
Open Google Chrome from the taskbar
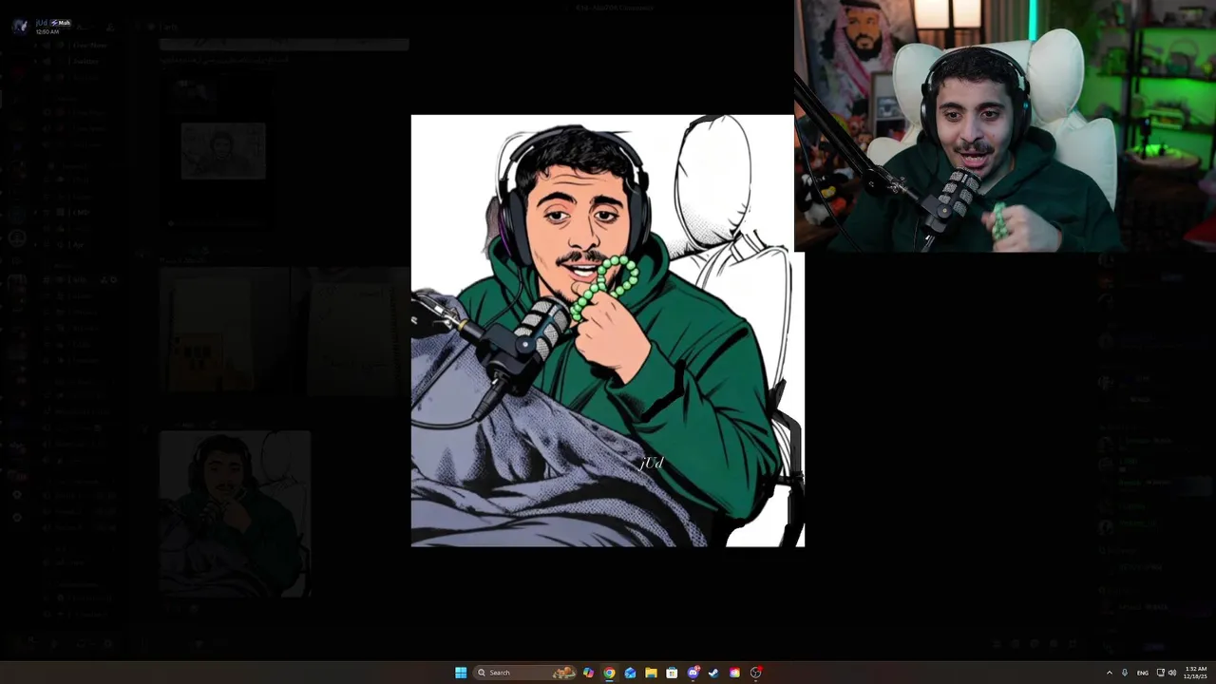[x=609, y=673]
